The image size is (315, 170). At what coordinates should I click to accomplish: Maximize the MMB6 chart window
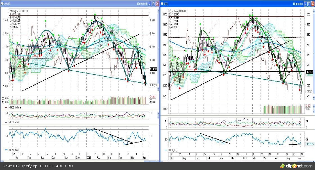point(153,4)
